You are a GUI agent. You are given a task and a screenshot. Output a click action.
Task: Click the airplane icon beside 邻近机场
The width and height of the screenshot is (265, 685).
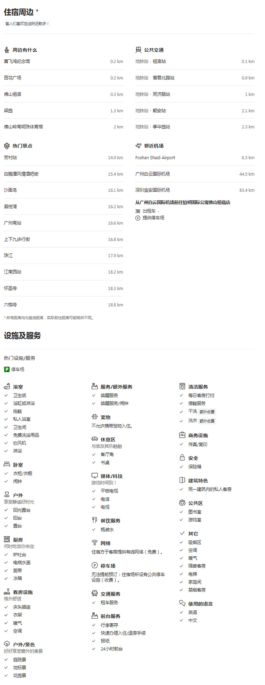pos(138,146)
